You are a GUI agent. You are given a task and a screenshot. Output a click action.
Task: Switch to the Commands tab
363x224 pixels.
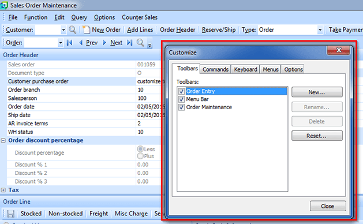pos(215,69)
